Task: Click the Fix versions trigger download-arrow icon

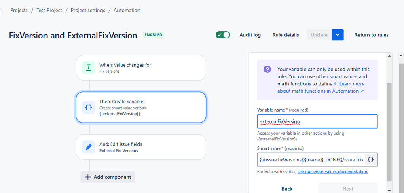Action: (89, 68)
